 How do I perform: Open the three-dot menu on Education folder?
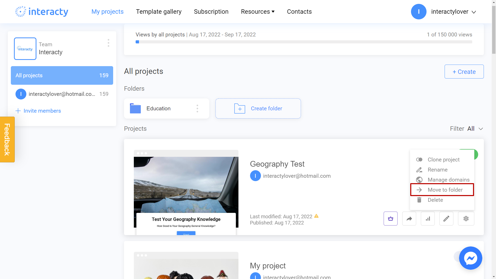click(x=197, y=109)
